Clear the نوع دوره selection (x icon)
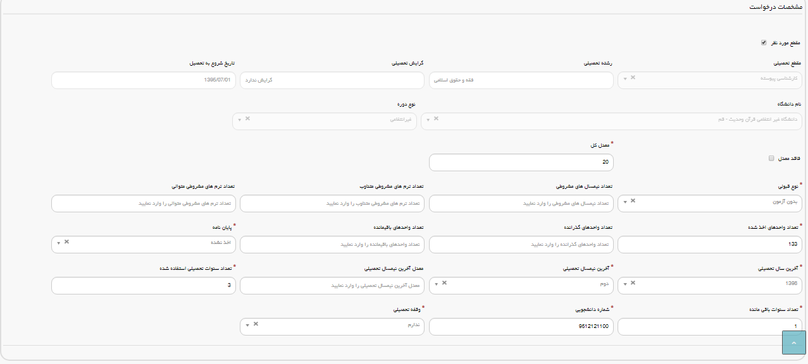The height and width of the screenshot is (364, 808). coord(247,119)
